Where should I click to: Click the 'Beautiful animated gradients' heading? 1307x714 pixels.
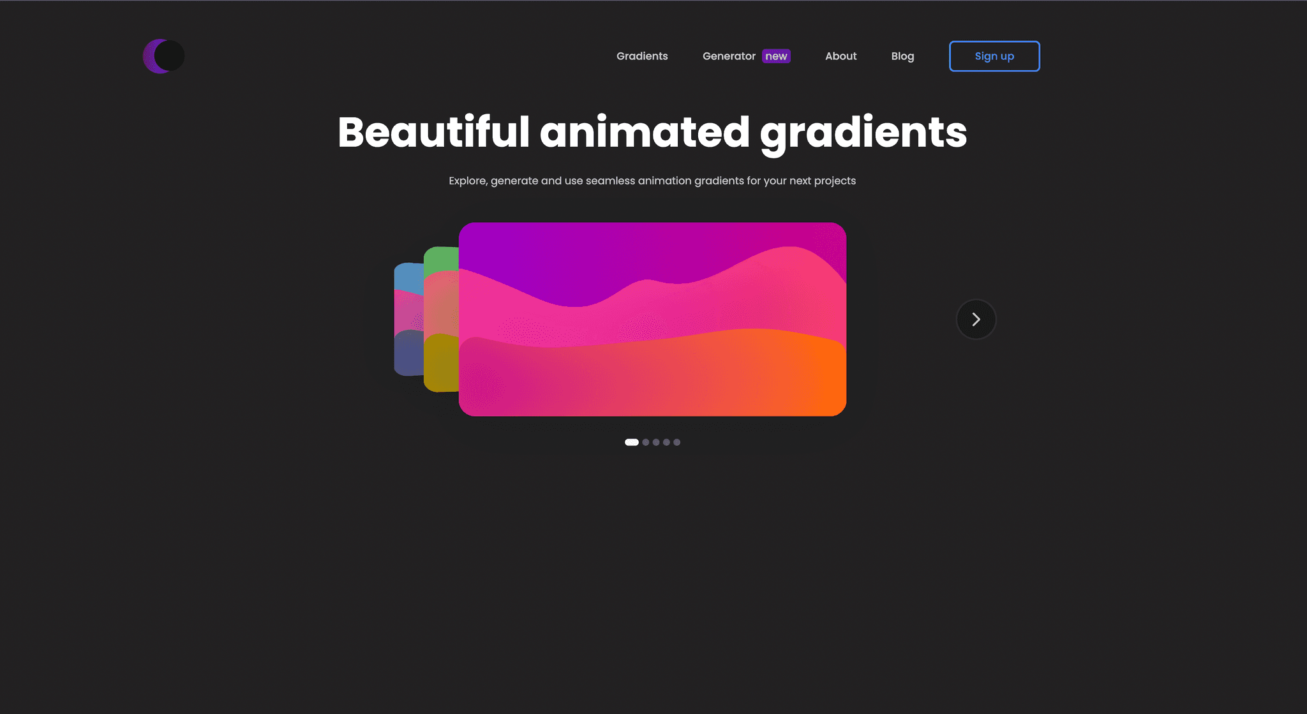652,132
